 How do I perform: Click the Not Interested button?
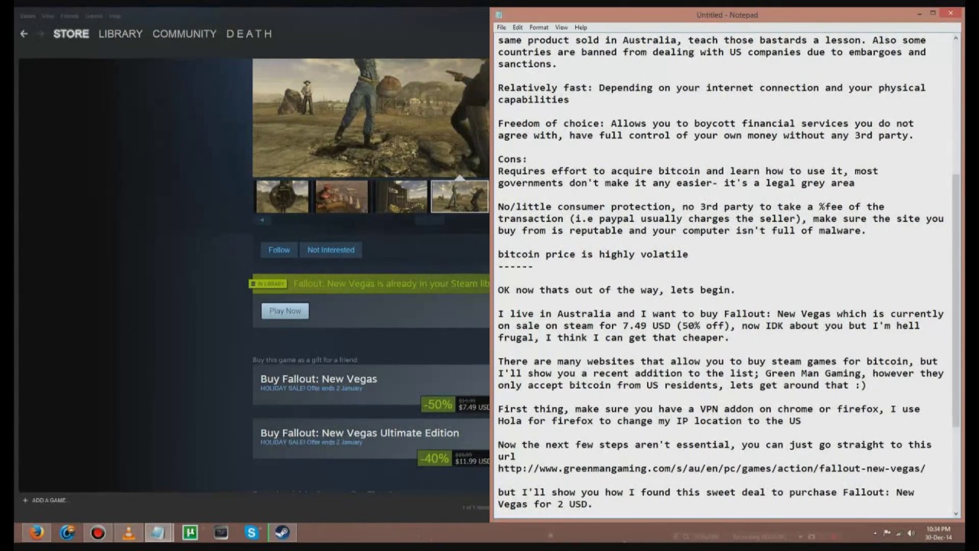(x=330, y=249)
